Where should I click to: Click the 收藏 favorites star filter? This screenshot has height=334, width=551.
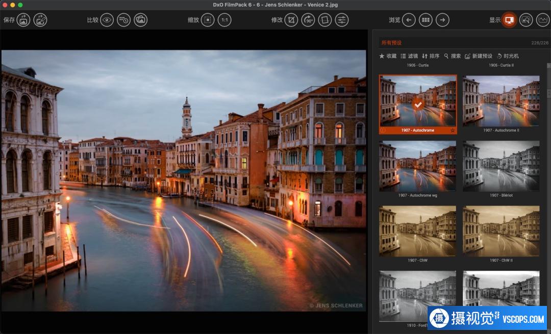pos(388,56)
